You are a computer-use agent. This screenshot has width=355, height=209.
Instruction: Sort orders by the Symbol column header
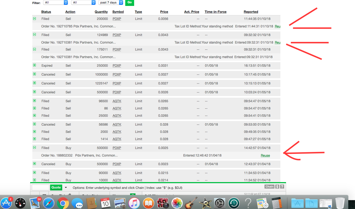coord(118,12)
